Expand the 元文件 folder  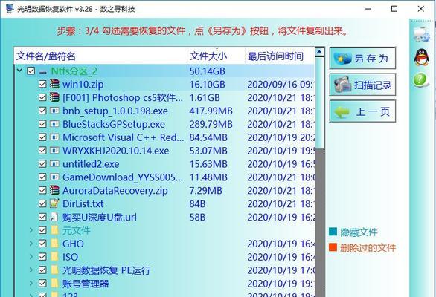click(31, 230)
